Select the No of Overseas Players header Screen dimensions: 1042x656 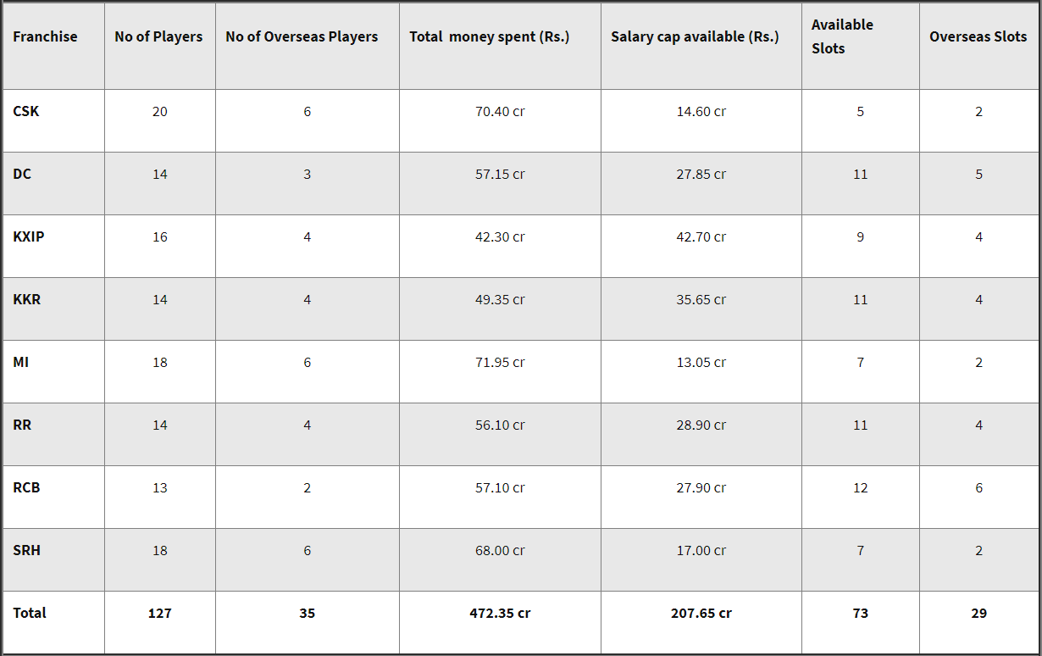(302, 36)
